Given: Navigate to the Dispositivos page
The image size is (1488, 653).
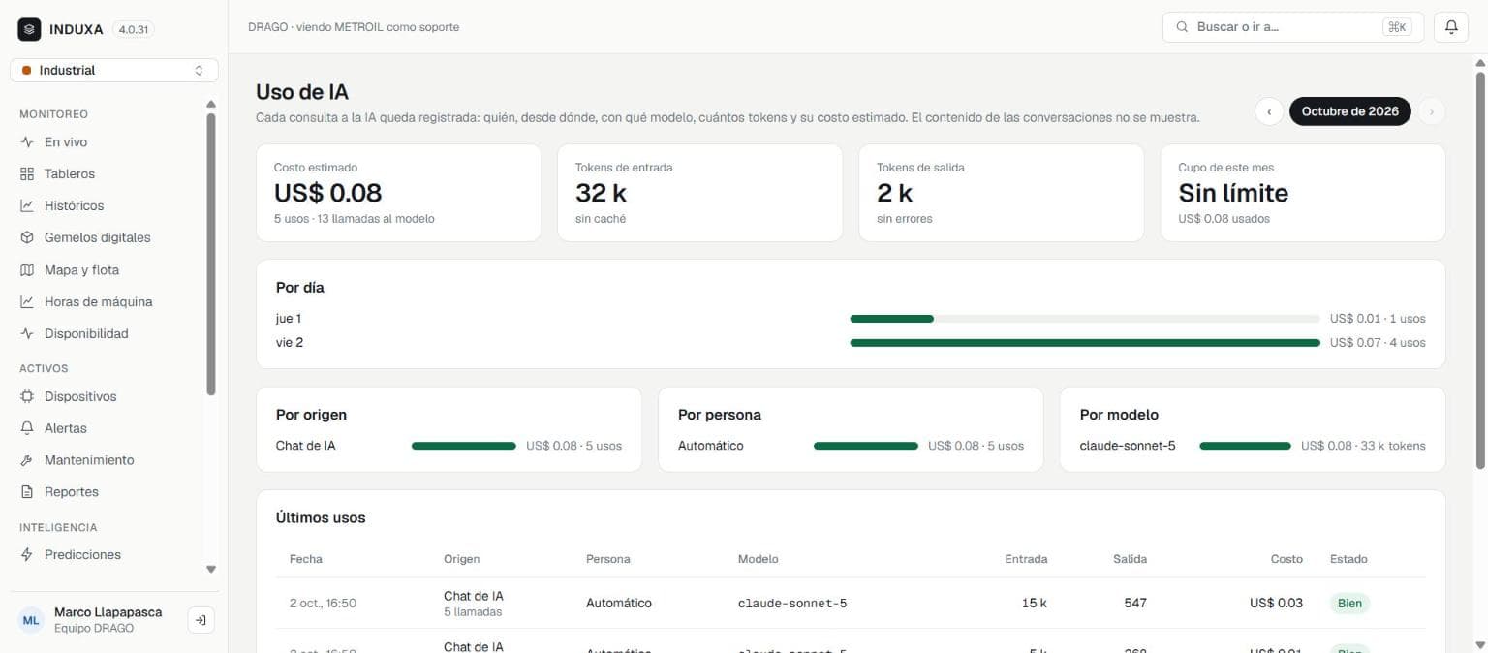Looking at the screenshot, I should coord(107,397).
